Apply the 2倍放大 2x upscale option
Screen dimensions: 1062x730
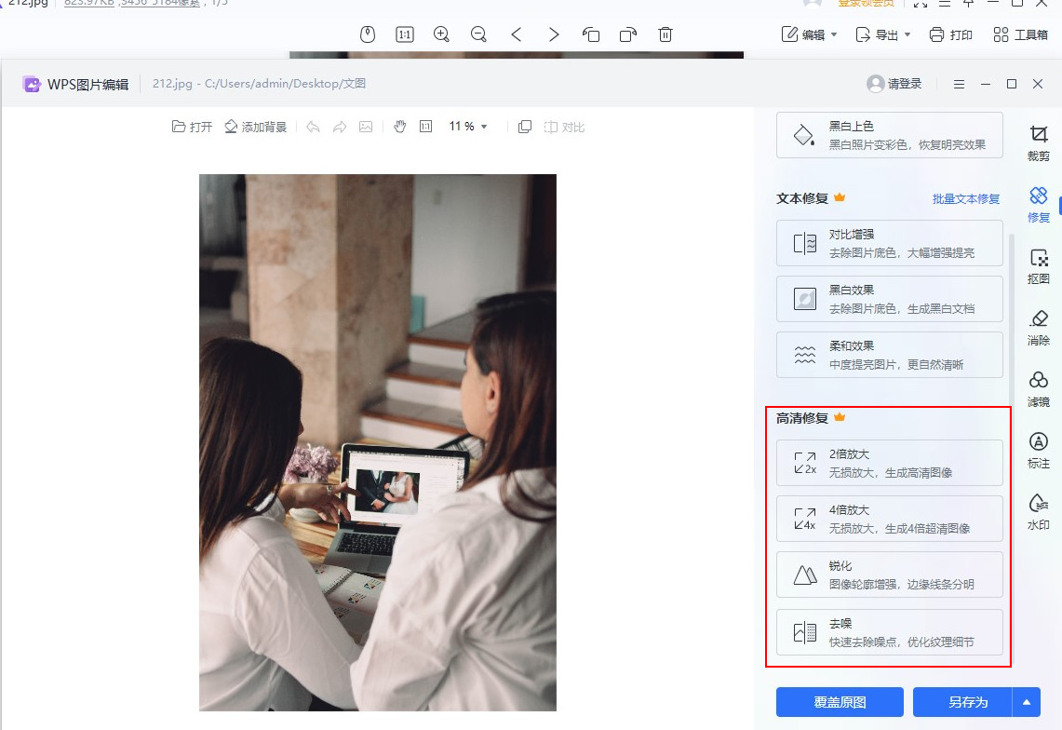click(x=888, y=462)
